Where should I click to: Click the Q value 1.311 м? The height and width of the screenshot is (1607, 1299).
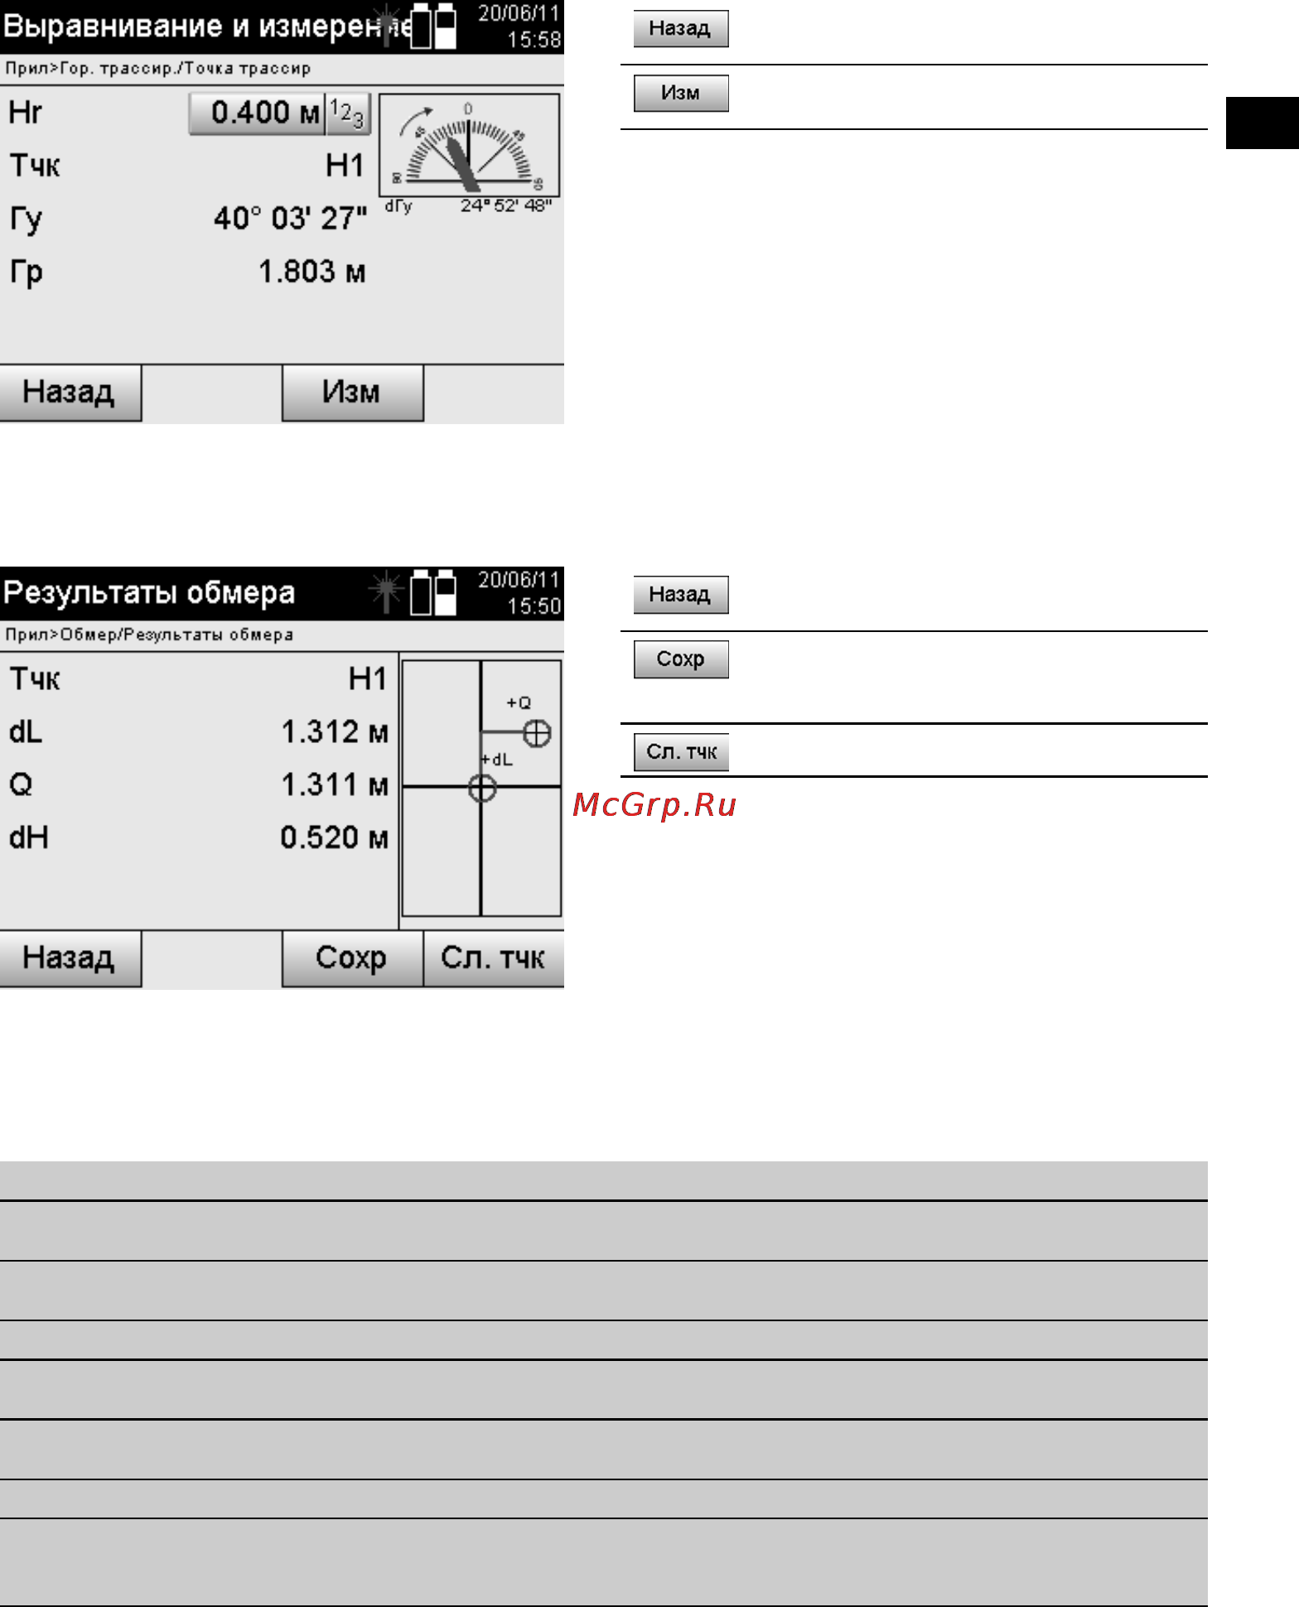pyautogui.click(x=335, y=785)
